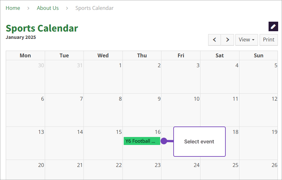The width and height of the screenshot is (282, 180).
Task: Click the greyed-out December 30 cell
Action: [x=25, y=76]
